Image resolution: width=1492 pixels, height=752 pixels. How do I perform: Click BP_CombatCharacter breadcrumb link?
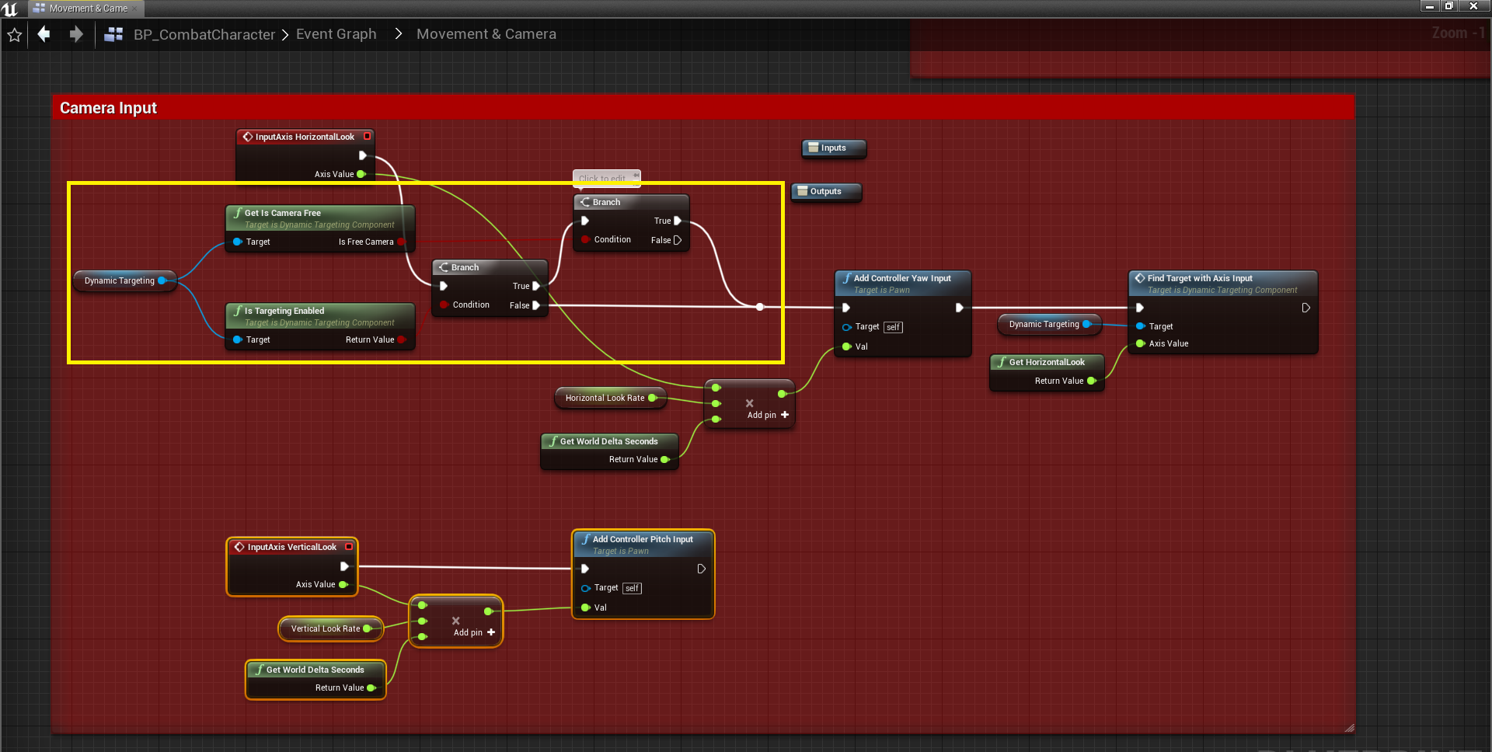click(204, 35)
